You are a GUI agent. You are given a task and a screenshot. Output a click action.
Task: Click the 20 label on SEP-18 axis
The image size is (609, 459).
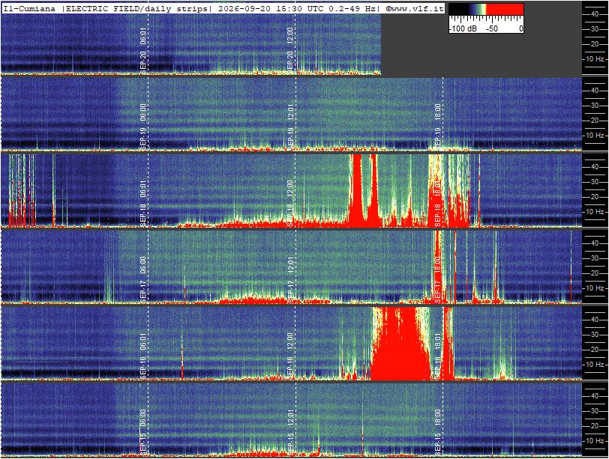tap(595, 197)
